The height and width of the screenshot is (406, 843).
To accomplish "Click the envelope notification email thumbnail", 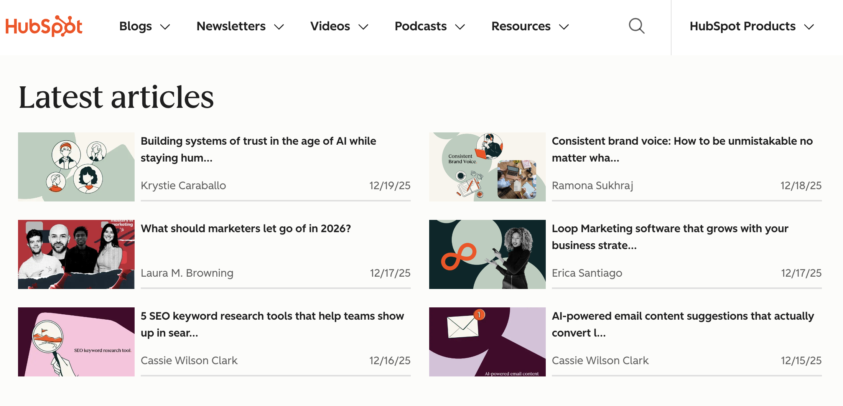I will pyautogui.click(x=487, y=342).
